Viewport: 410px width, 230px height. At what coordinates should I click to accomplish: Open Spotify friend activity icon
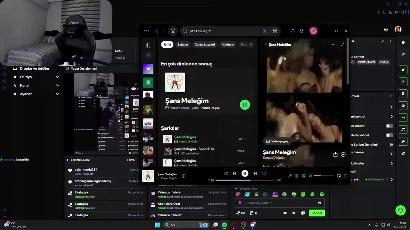pos(301,31)
